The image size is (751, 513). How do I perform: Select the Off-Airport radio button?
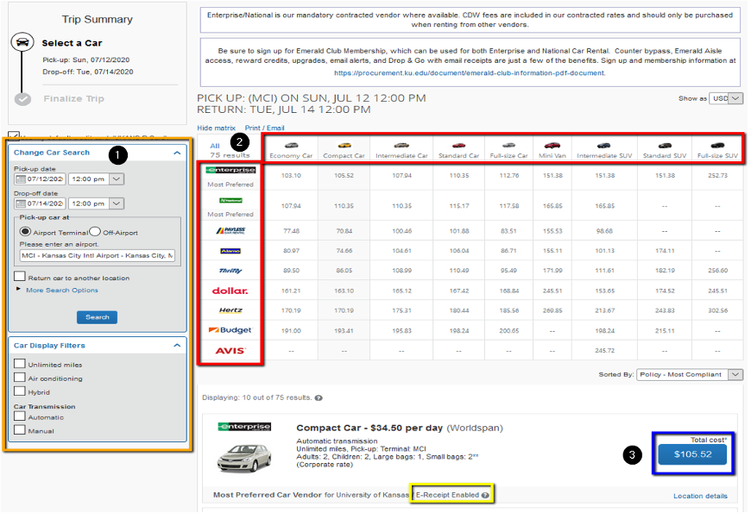(95, 232)
